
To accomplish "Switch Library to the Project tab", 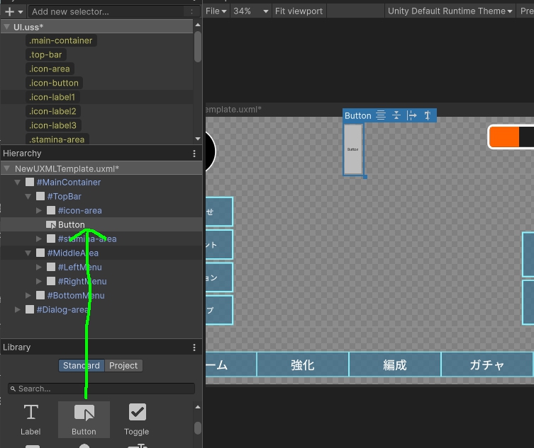I will point(123,365).
